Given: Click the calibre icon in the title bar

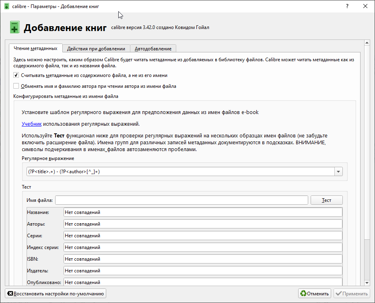Looking at the screenshot, I should click(6, 6).
